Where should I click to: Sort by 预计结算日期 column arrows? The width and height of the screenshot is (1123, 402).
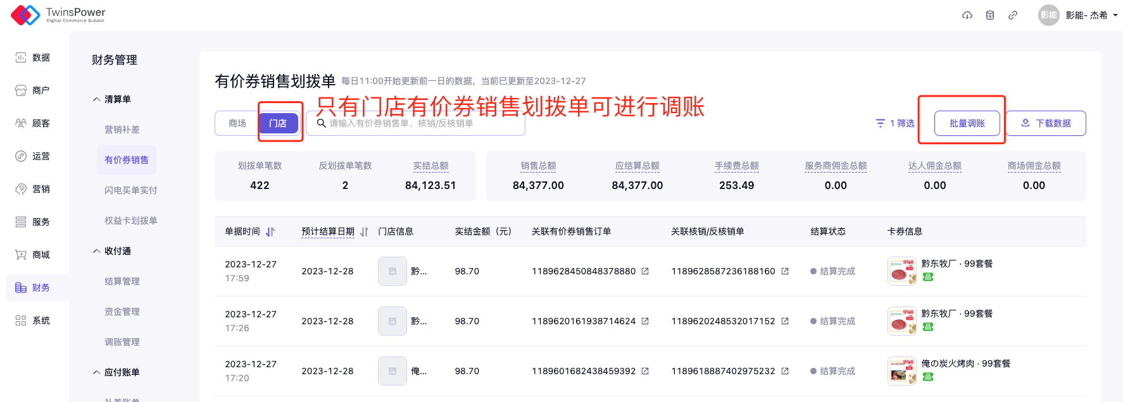tap(364, 232)
